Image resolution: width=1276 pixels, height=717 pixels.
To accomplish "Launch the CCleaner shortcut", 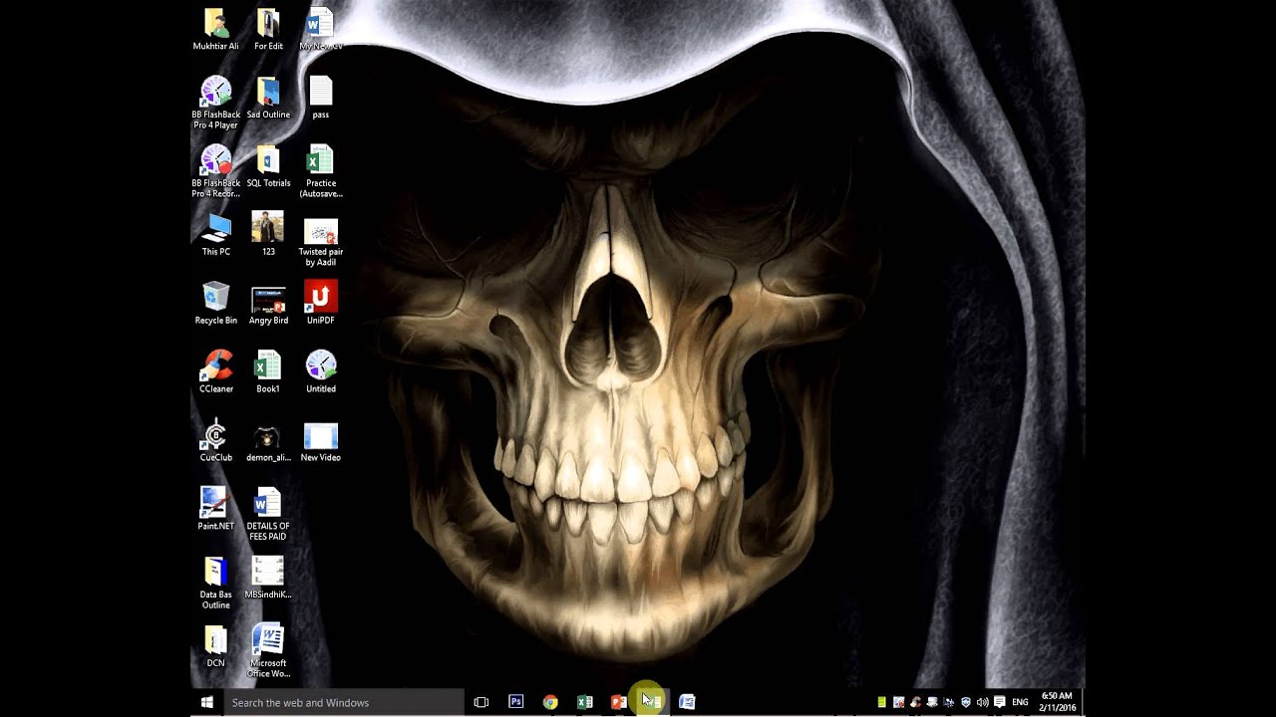I will (x=216, y=372).
